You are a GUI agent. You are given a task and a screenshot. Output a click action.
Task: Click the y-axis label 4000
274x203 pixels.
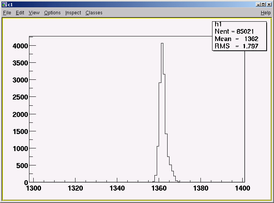coord(20,46)
